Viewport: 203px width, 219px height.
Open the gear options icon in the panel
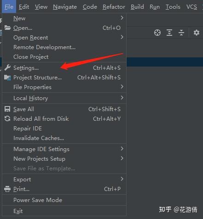196,33
